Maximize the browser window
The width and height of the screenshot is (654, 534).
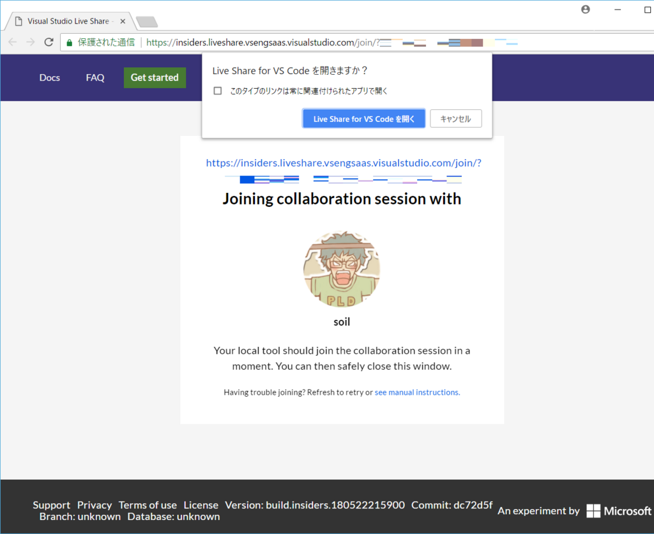648,9
